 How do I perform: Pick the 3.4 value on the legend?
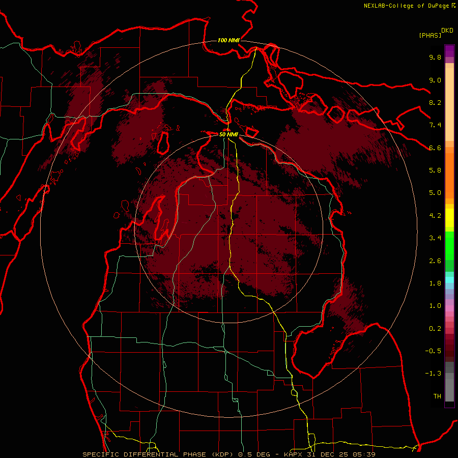[435, 238]
